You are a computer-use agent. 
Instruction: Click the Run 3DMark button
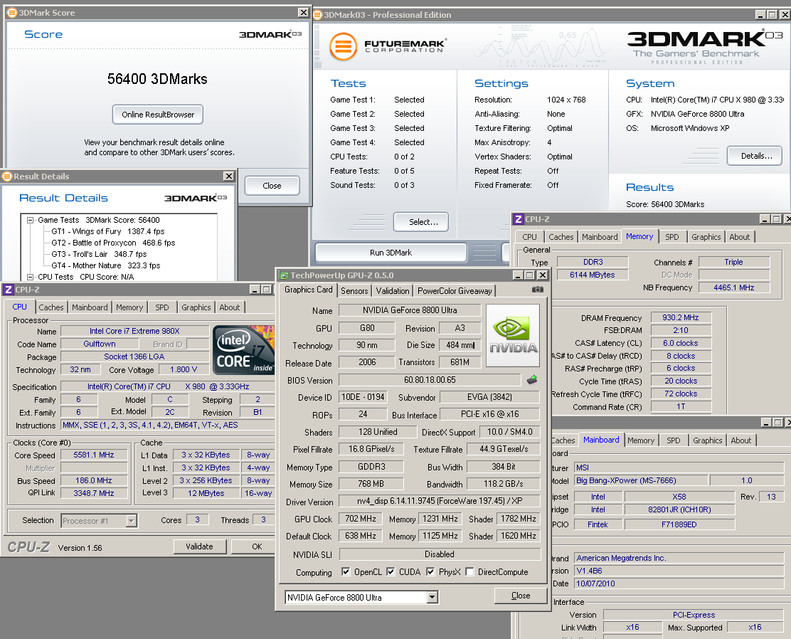pyautogui.click(x=391, y=253)
